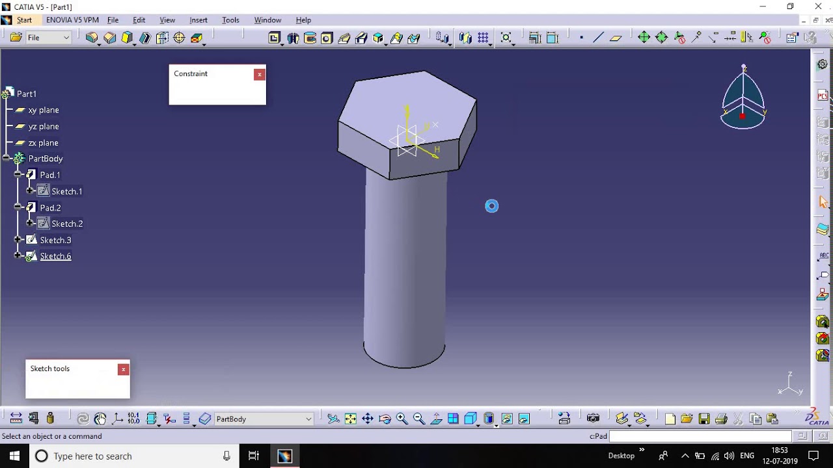Select the Thread/Tap target icon
The width and height of the screenshot is (833, 468).
[x=180, y=38]
